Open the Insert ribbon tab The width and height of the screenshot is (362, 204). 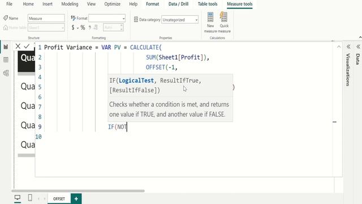[48, 4]
